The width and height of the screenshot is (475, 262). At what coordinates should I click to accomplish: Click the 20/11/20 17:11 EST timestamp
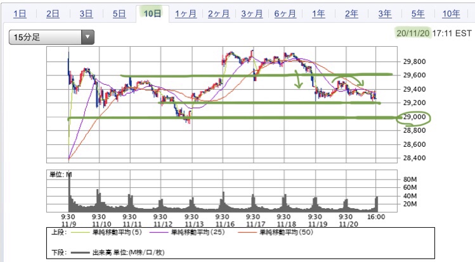(x=434, y=33)
